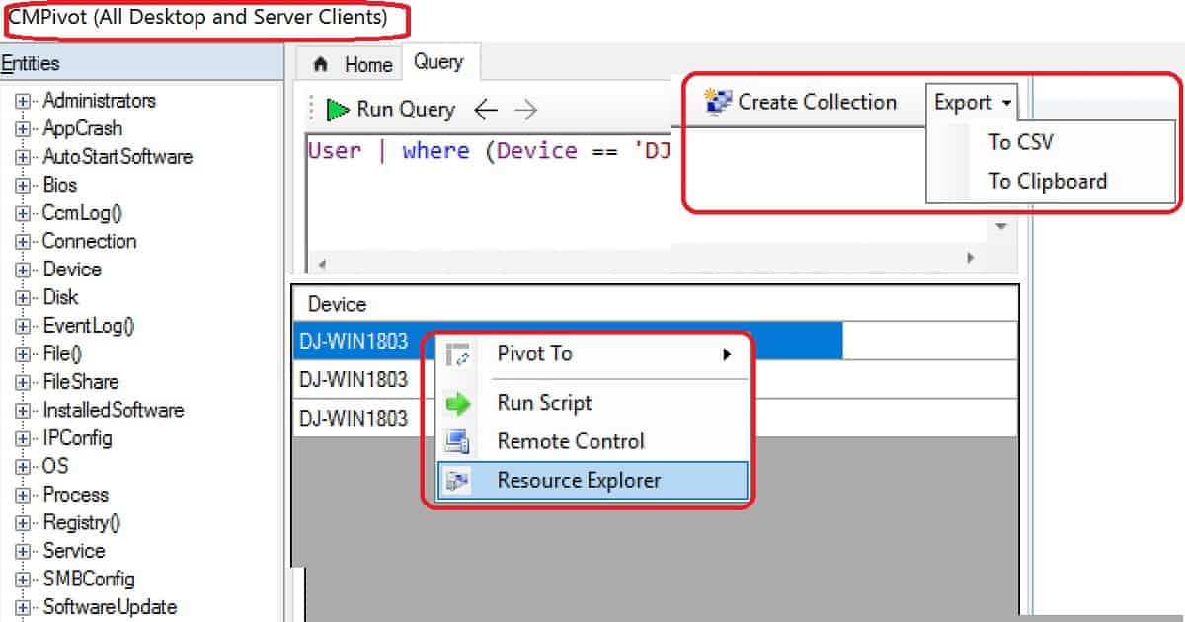Click the Home tab house icon

[x=320, y=64]
